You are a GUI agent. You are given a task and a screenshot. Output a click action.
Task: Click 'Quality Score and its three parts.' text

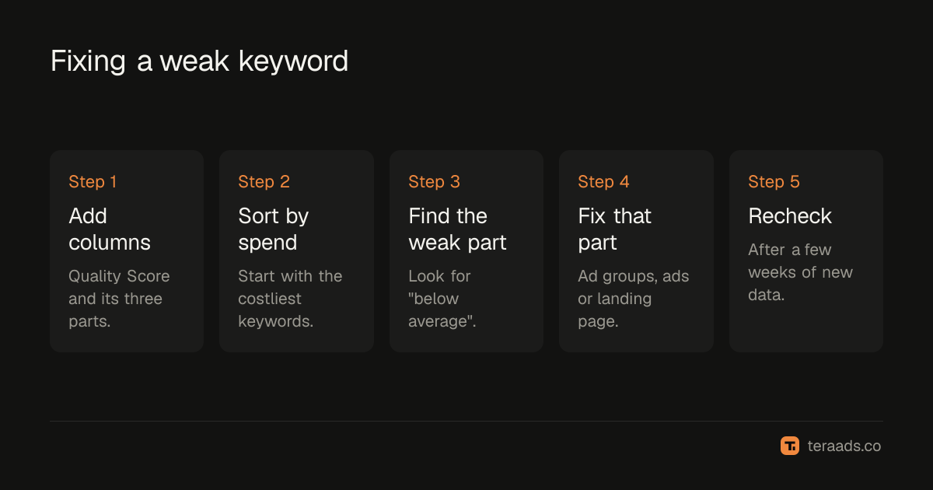click(x=119, y=299)
